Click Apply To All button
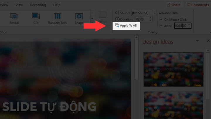The image size is (211, 119). (126, 26)
